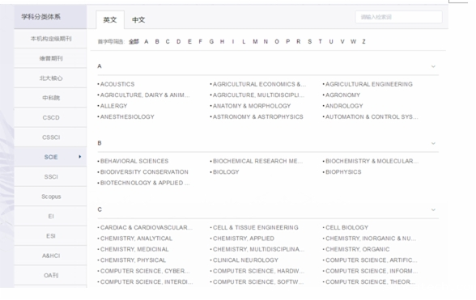
Task: Collapse section A with its chevron
Action: pos(433,66)
